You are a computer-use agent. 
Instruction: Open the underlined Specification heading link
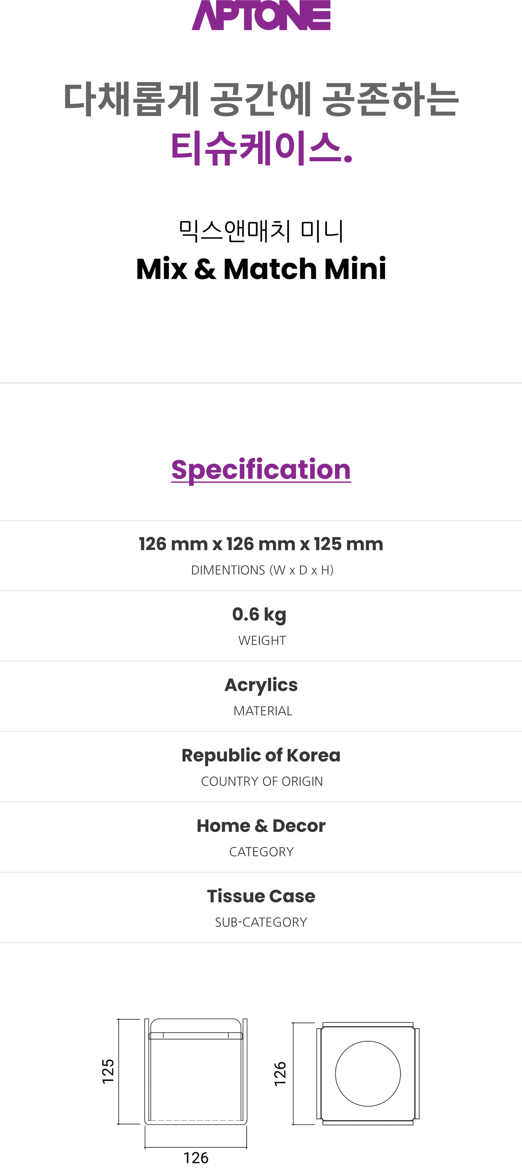(x=261, y=470)
